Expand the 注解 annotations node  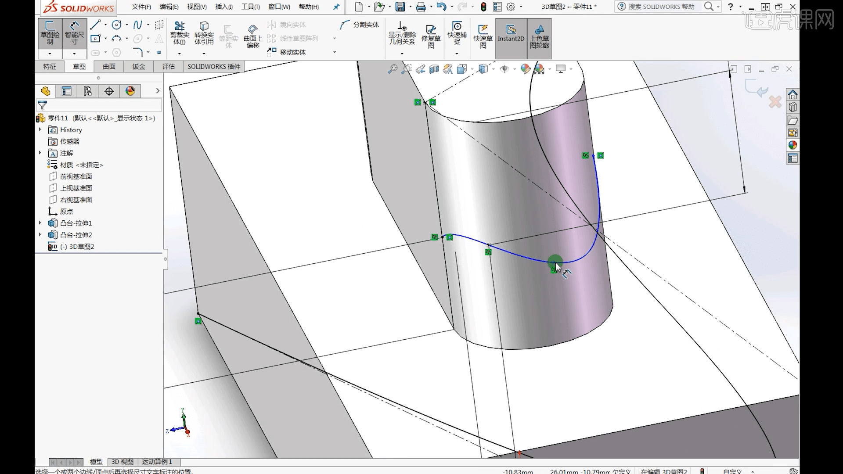[40, 153]
